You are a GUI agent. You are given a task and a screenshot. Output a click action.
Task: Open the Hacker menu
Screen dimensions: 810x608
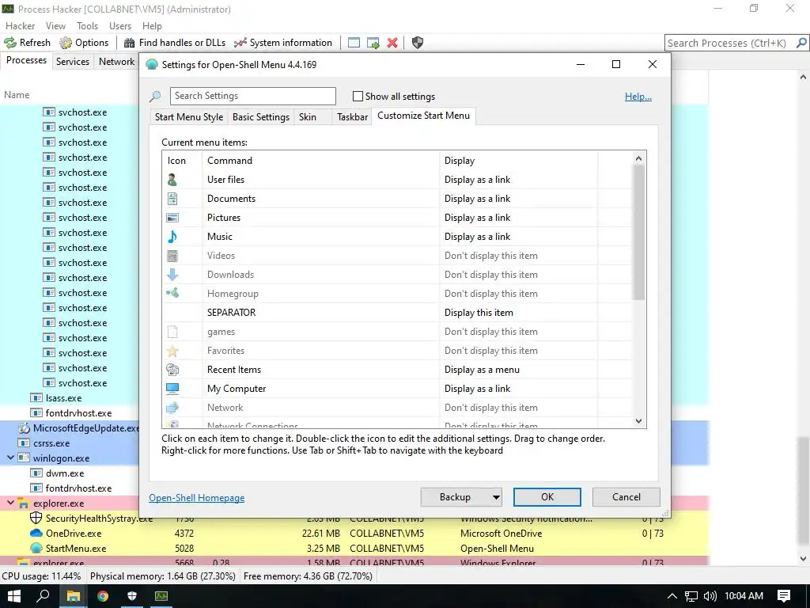[x=20, y=26]
